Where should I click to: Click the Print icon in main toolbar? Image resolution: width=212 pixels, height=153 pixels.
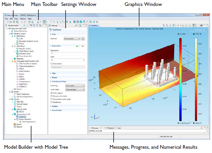[17, 22]
